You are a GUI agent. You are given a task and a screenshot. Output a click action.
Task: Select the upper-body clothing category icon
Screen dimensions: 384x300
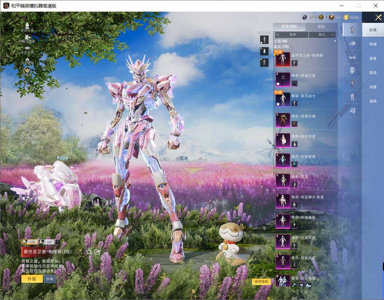point(352,83)
